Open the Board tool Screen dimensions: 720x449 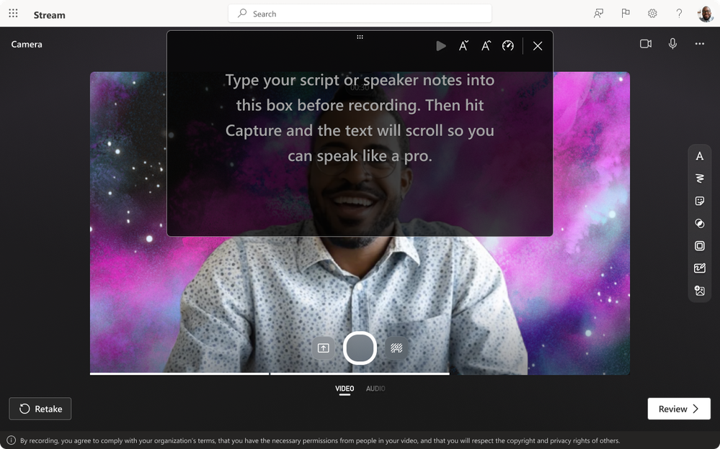pos(699,268)
